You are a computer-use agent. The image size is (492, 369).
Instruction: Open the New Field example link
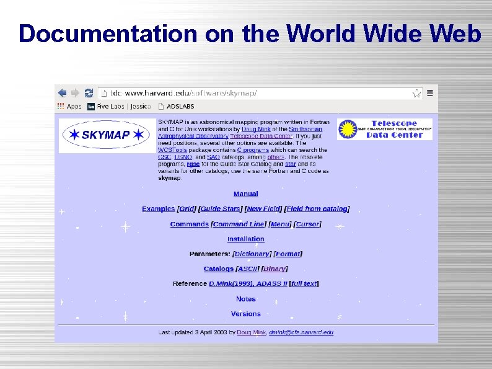coord(263,209)
